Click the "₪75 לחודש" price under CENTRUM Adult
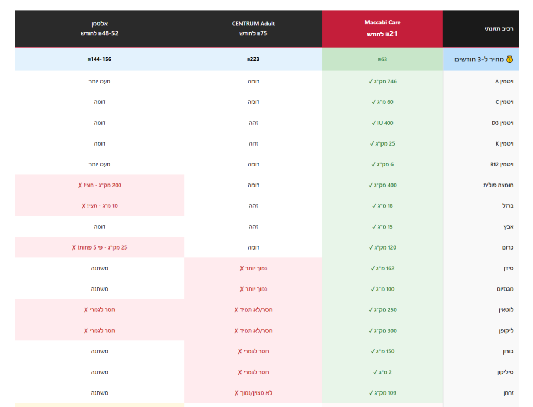 pos(253,33)
